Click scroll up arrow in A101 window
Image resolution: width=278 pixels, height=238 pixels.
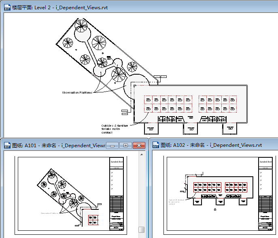pyautogui.click(x=142, y=154)
